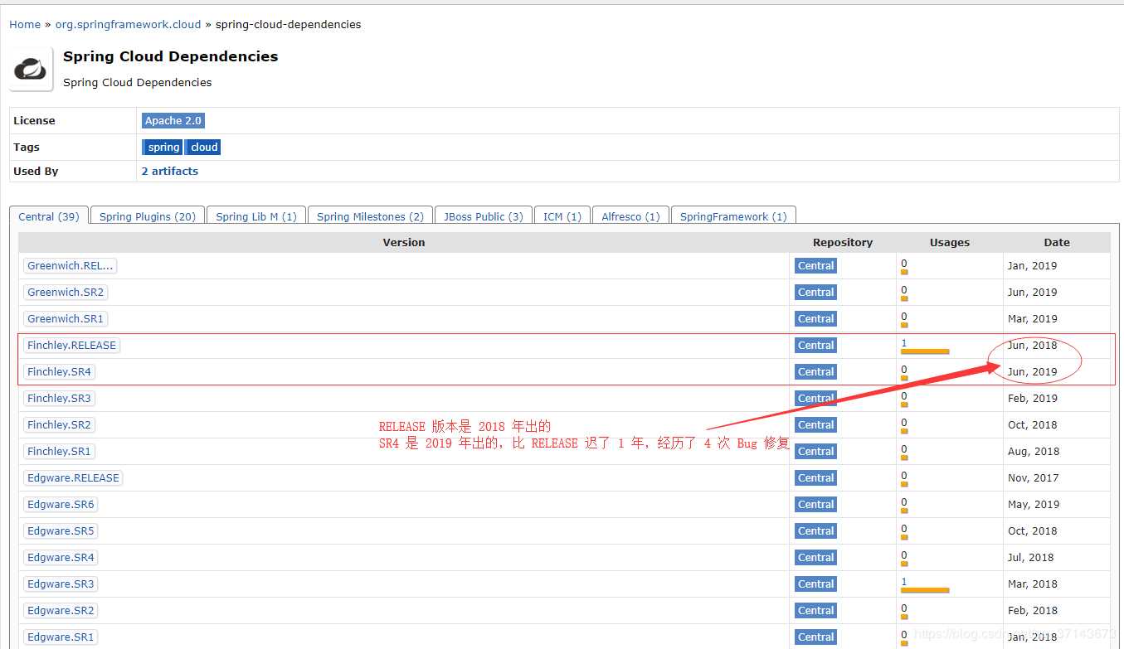Click Central badge in Edgware.SR5 row
This screenshot has height=649, width=1124.
point(815,531)
